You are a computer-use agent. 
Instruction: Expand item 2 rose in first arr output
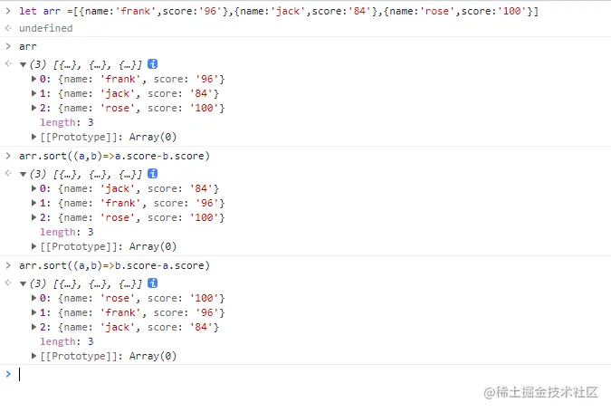[34, 108]
